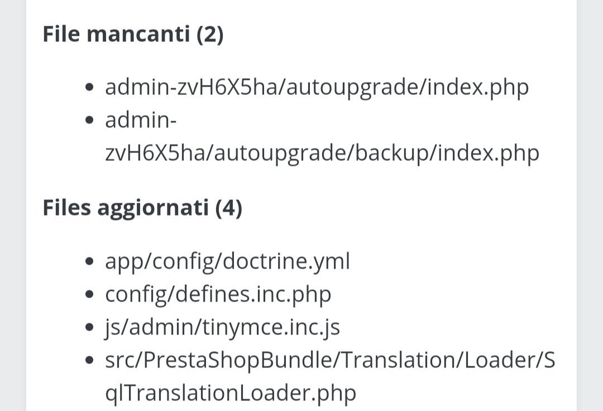Click the src/PrestaShopBundle/Translation/Loader/S text line
The width and height of the screenshot is (603, 411).
coord(331,360)
